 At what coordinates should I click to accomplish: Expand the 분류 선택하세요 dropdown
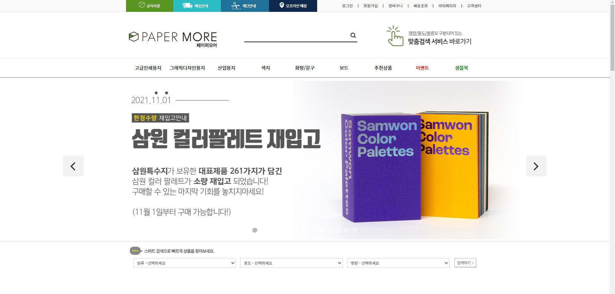[x=184, y=263]
